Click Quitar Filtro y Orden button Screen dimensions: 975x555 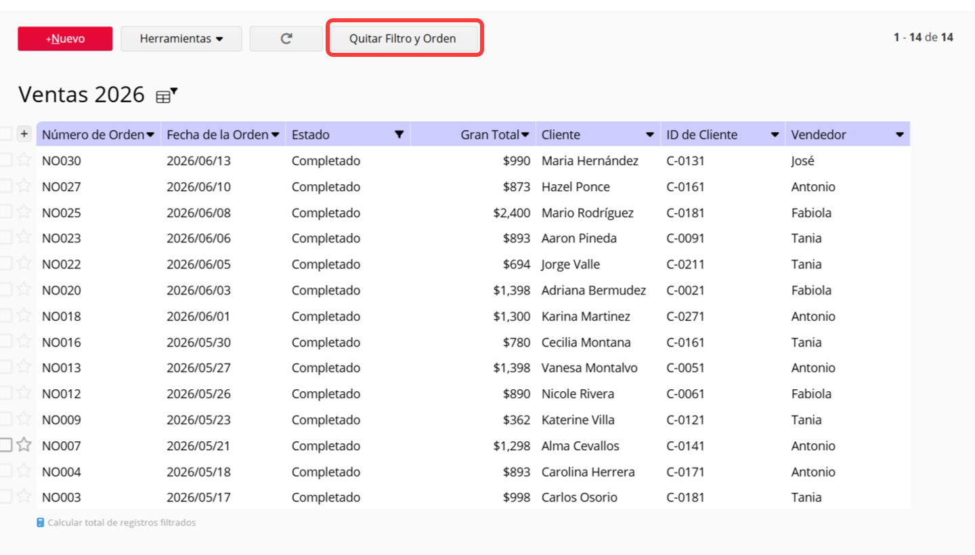tap(403, 39)
